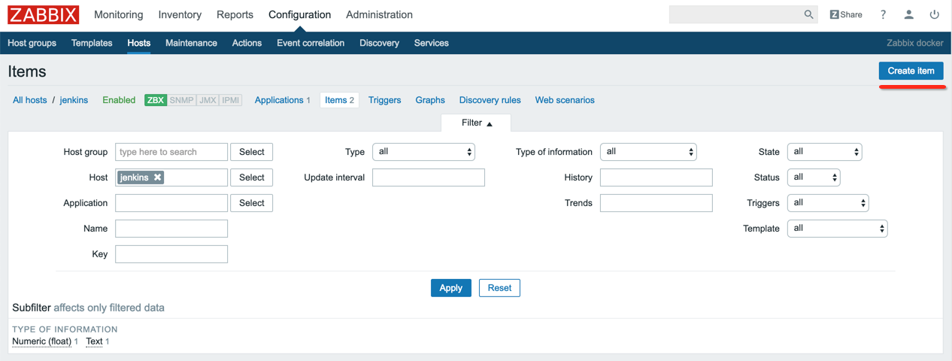Switch to the Triggers tab
This screenshot has width=952, height=361.
coord(384,100)
